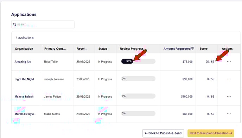Go back to Publish & Send

tap(163, 133)
